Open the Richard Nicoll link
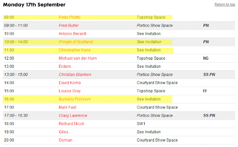Screen dimensions: 238x147 [x=71, y=124]
